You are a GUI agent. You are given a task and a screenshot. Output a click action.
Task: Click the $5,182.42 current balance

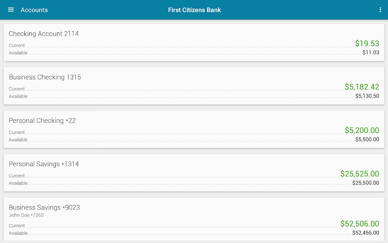pyautogui.click(x=362, y=87)
